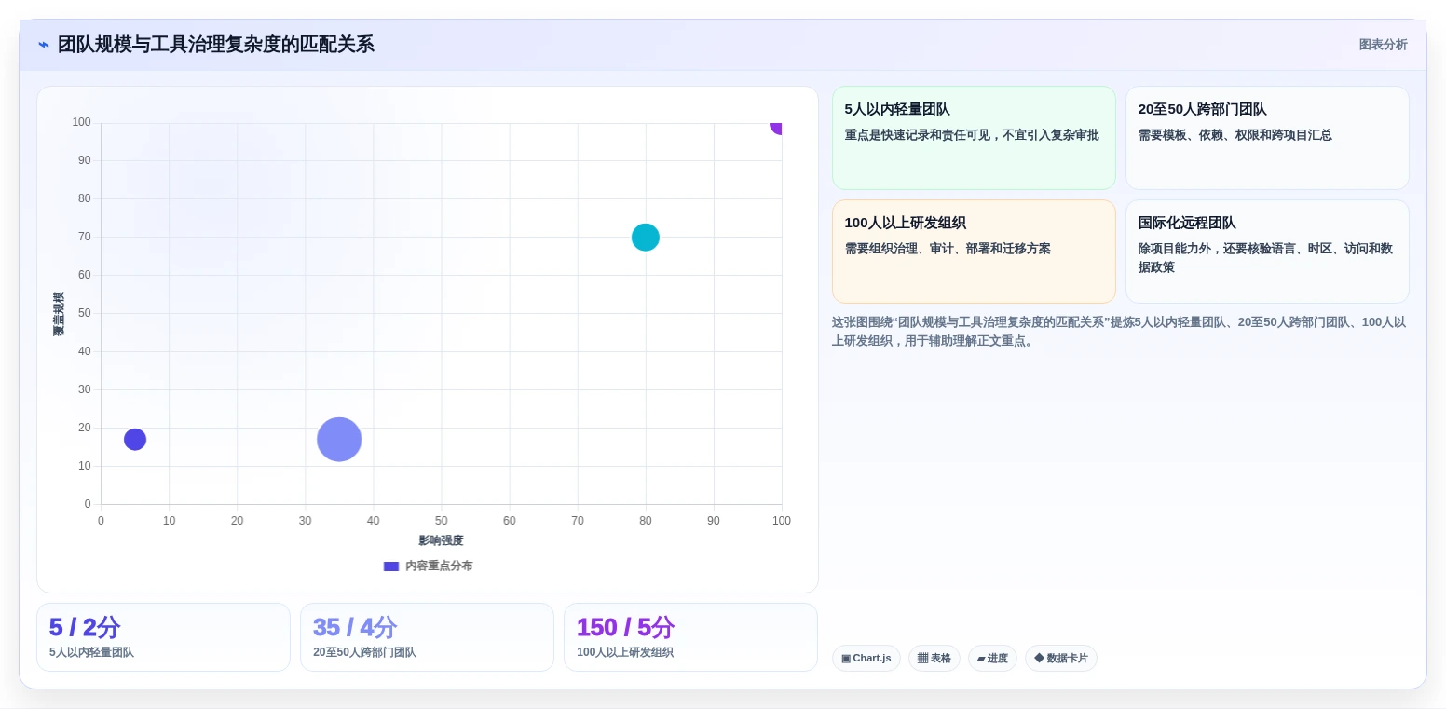1446x709 pixels.
Task: Open the 100人以上研发组织 orange card
Action: [974, 252]
